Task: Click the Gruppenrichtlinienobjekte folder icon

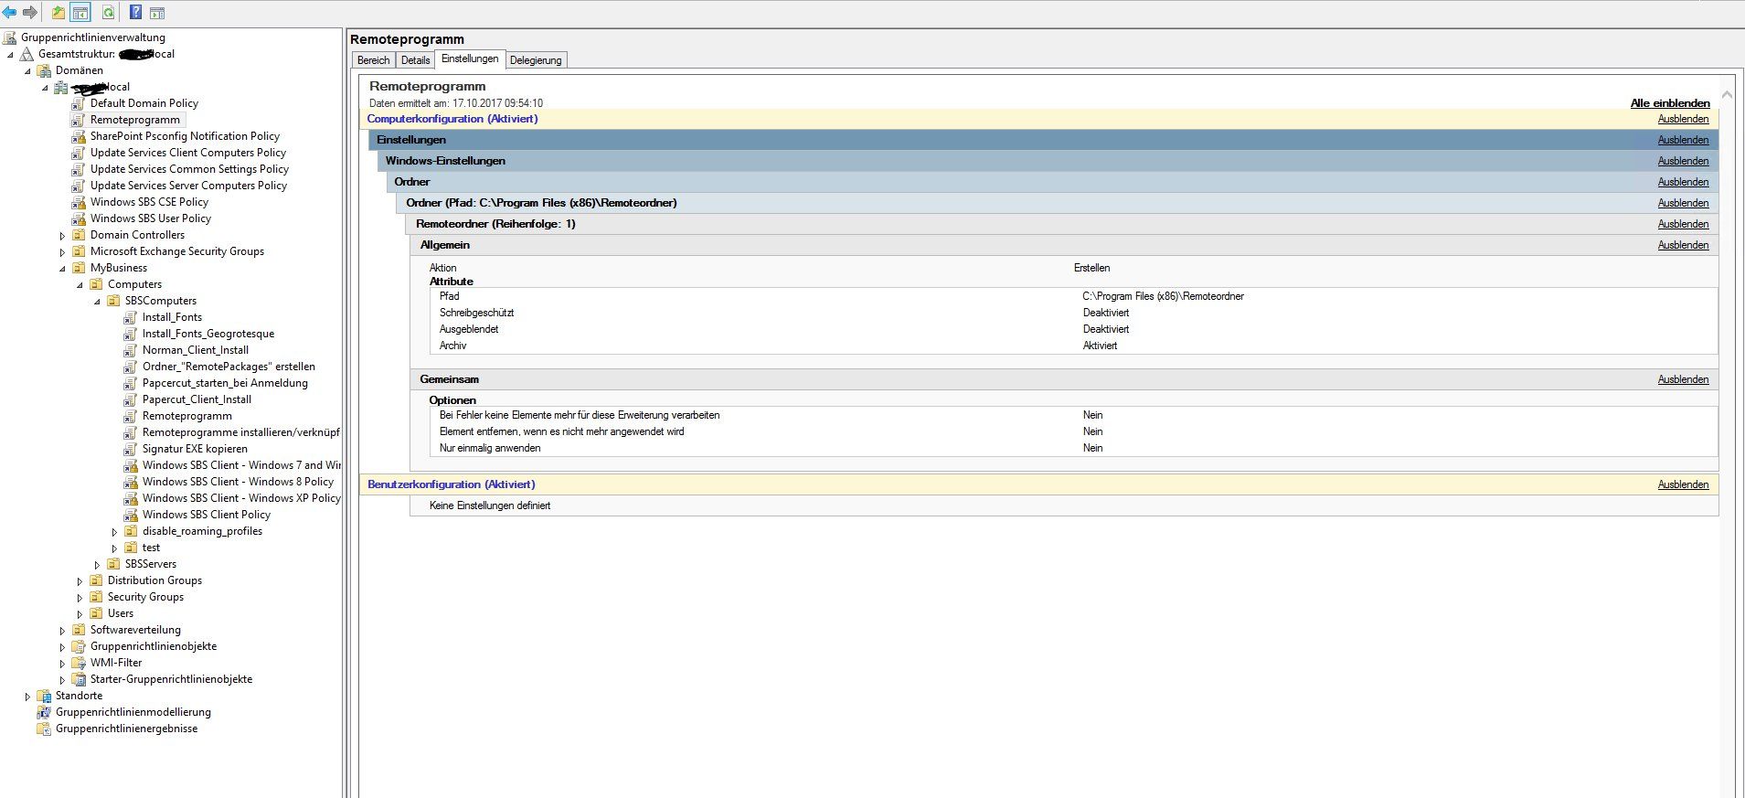Action: pyautogui.click(x=79, y=646)
